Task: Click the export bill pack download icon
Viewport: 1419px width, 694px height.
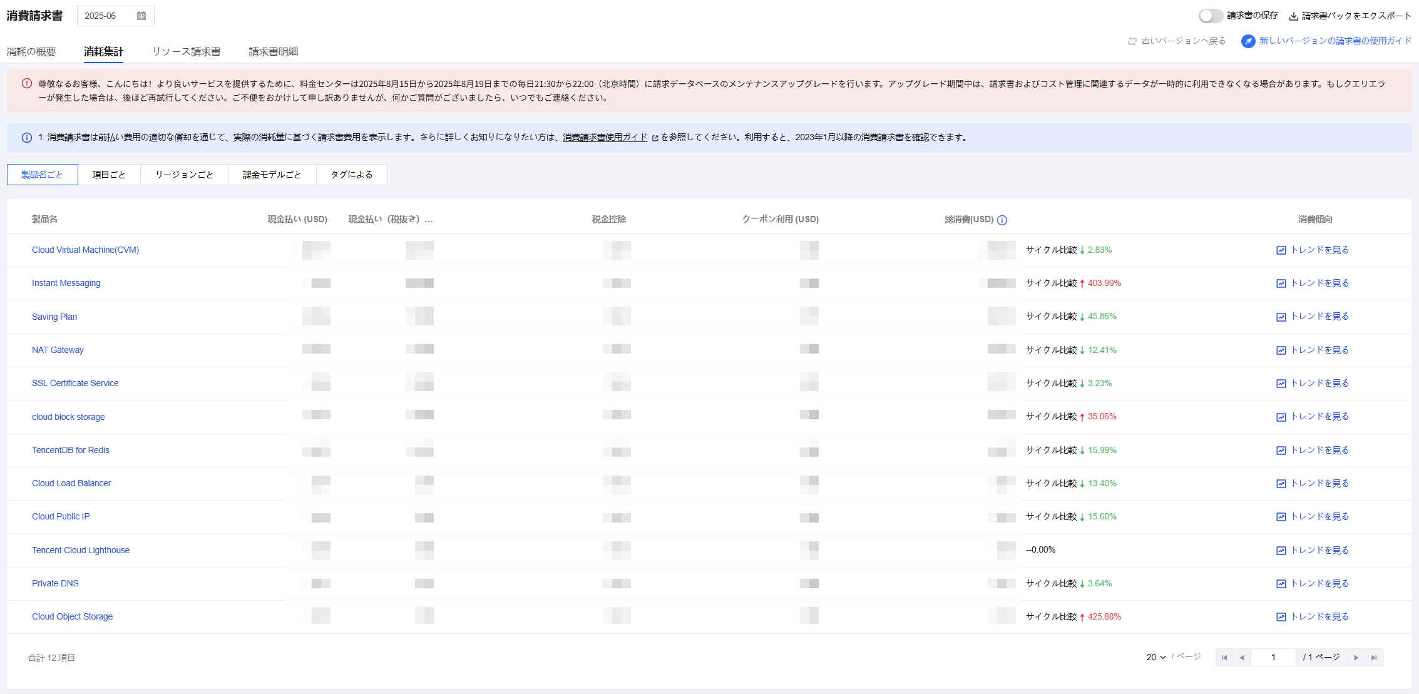Action: [x=1293, y=16]
